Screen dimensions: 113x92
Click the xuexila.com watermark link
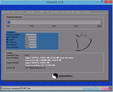click(x=97, y=89)
